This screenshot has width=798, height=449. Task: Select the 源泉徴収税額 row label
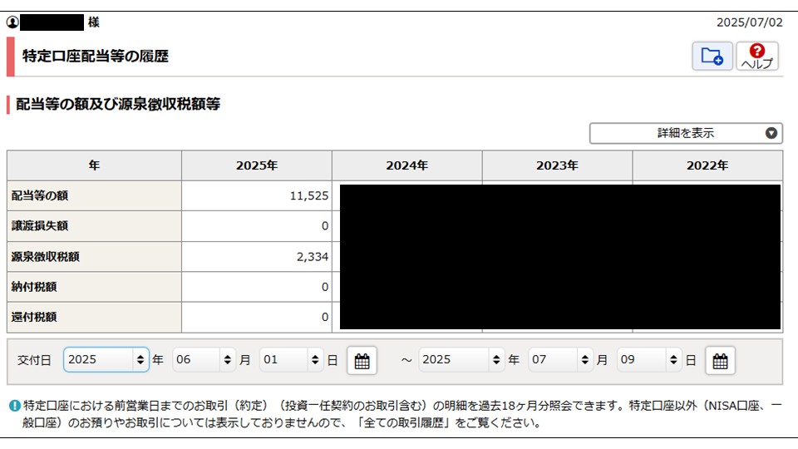[94, 257]
